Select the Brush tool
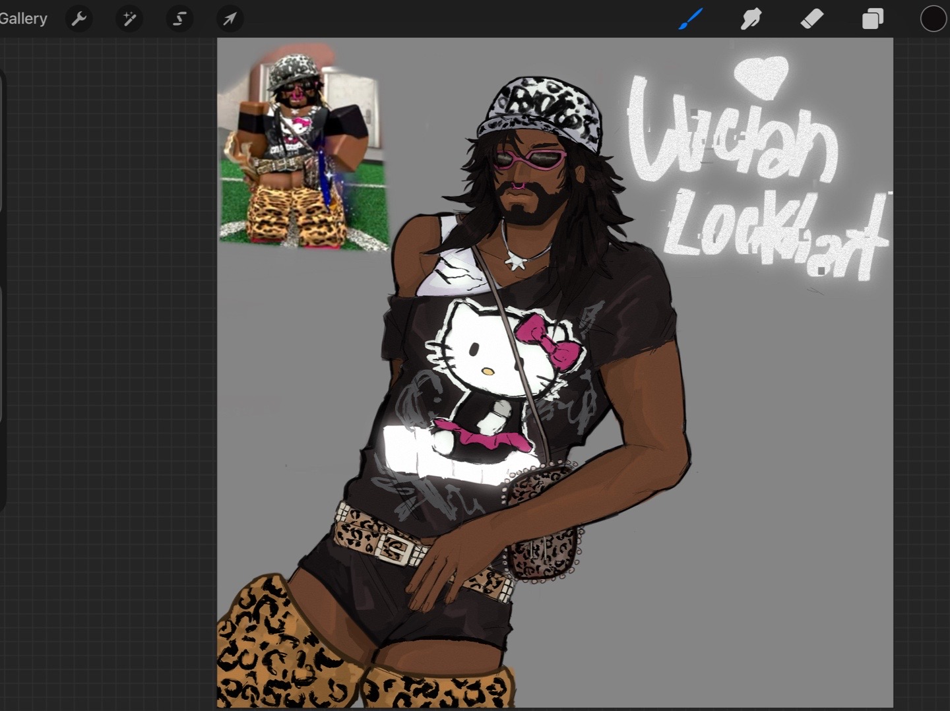Screen dimensions: 950x711 691,19
